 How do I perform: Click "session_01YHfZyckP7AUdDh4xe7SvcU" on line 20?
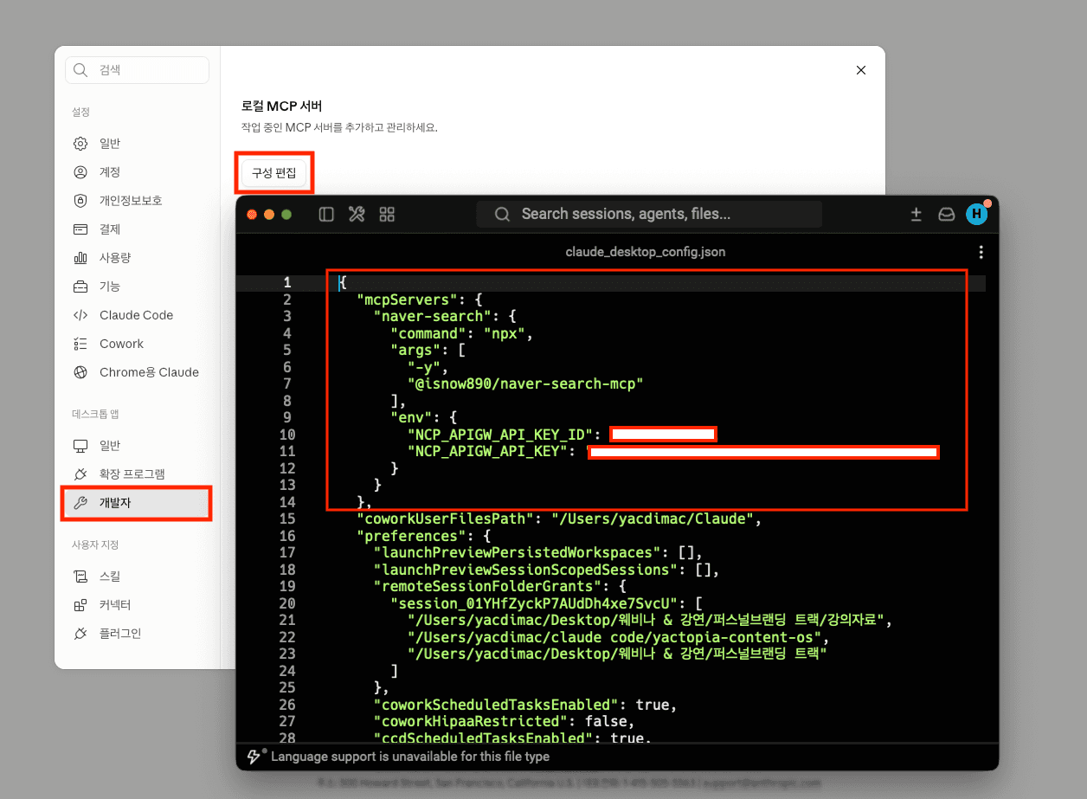(534, 603)
